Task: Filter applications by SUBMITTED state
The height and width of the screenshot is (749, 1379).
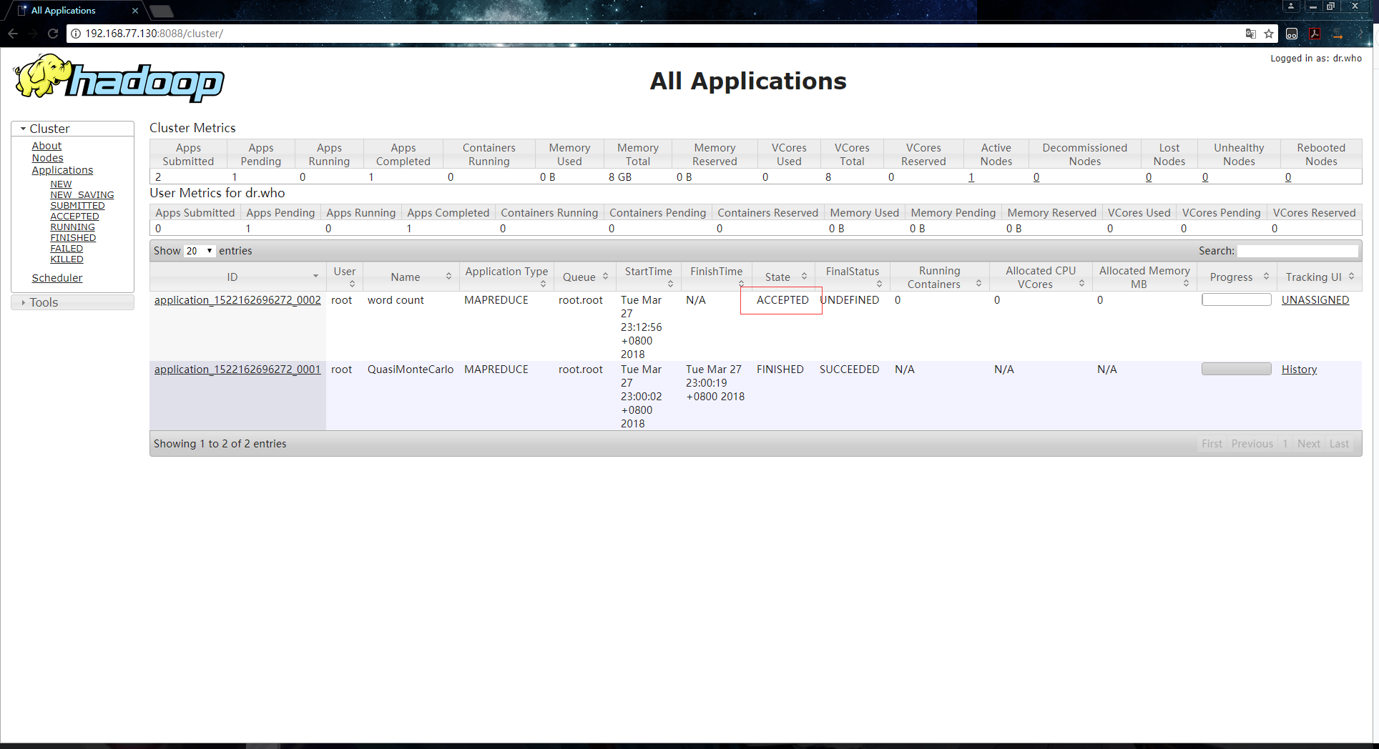Action: 77,206
